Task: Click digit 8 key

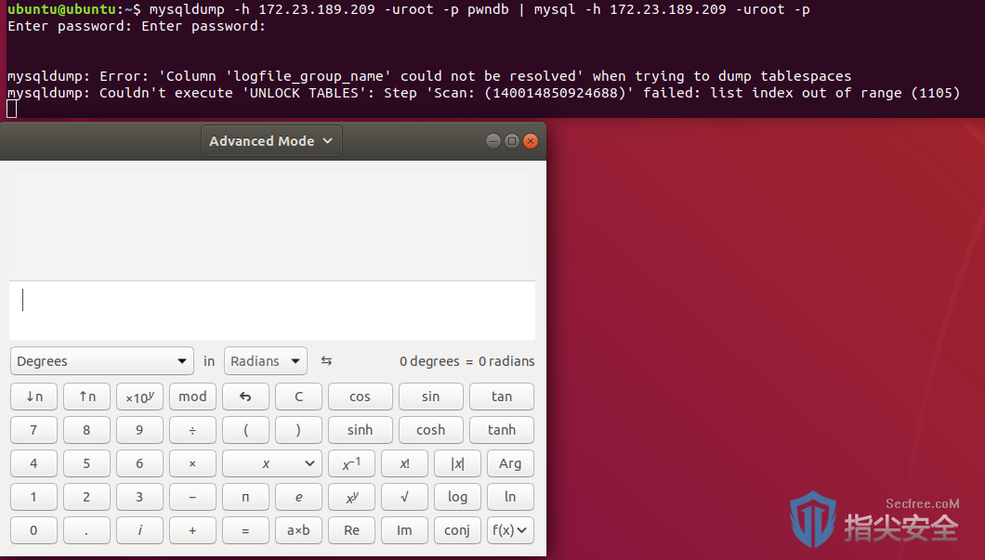Action: [x=86, y=429]
